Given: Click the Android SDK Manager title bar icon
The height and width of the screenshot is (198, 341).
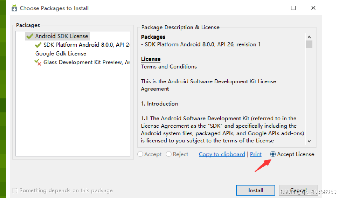Looking at the screenshot, I should [x=14, y=8].
